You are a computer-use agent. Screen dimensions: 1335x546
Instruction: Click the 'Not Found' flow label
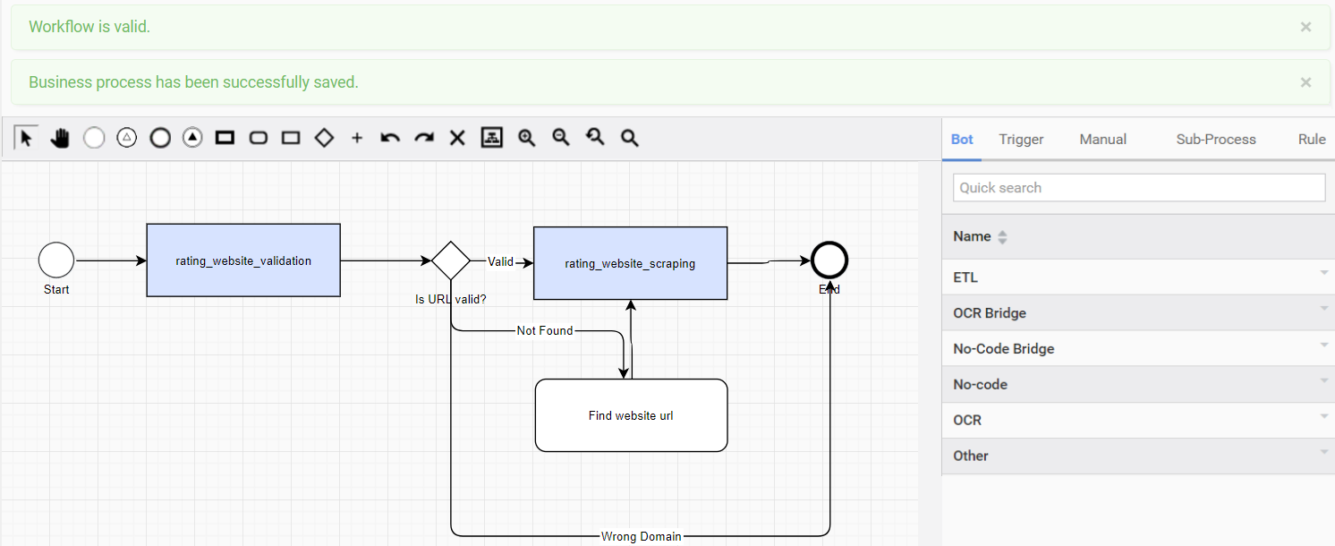[x=545, y=330]
